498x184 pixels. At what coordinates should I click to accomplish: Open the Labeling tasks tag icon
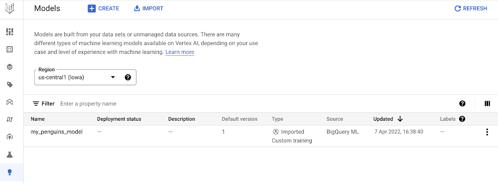click(x=10, y=85)
